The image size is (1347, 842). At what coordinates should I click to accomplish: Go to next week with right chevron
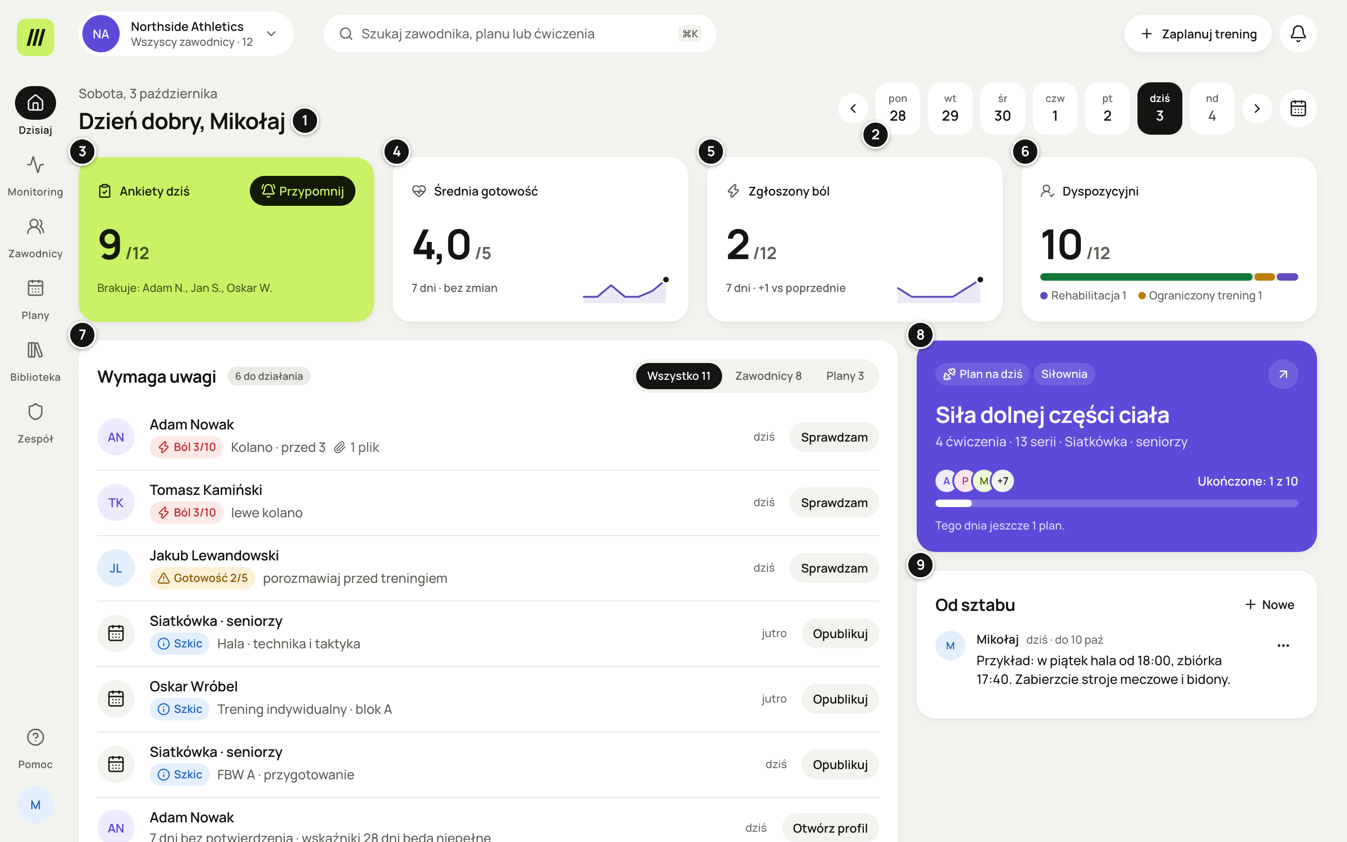point(1256,108)
